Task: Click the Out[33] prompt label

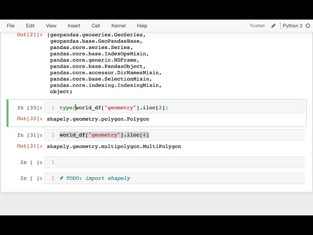Action: pyautogui.click(x=30, y=118)
